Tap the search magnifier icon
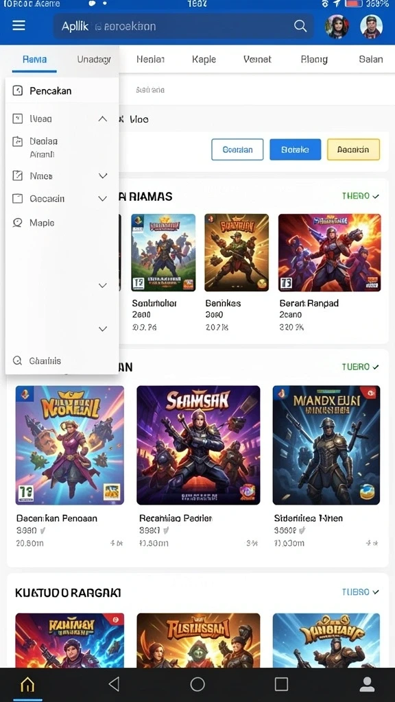Image resolution: width=395 pixels, height=702 pixels. [x=300, y=26]
